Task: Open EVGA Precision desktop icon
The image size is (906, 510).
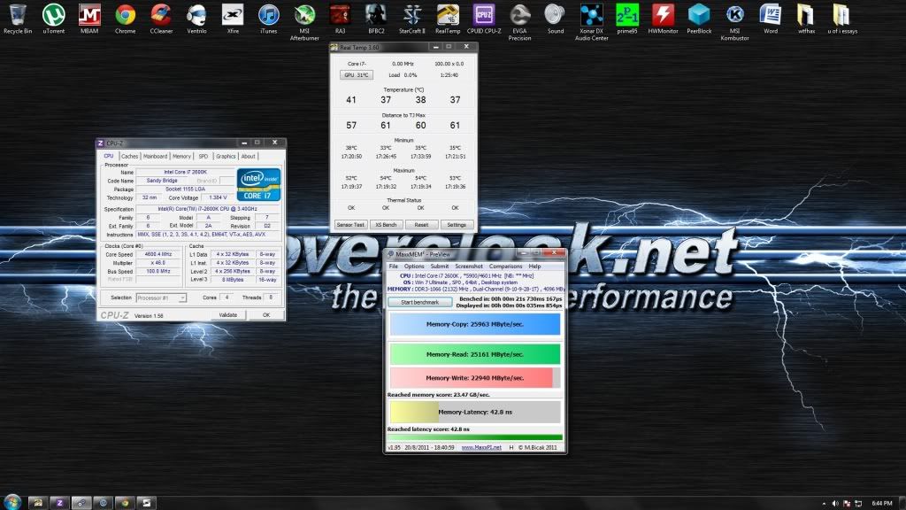Action: tap(518, 22)
